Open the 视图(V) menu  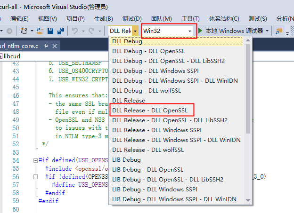click(x=48, y=19)
